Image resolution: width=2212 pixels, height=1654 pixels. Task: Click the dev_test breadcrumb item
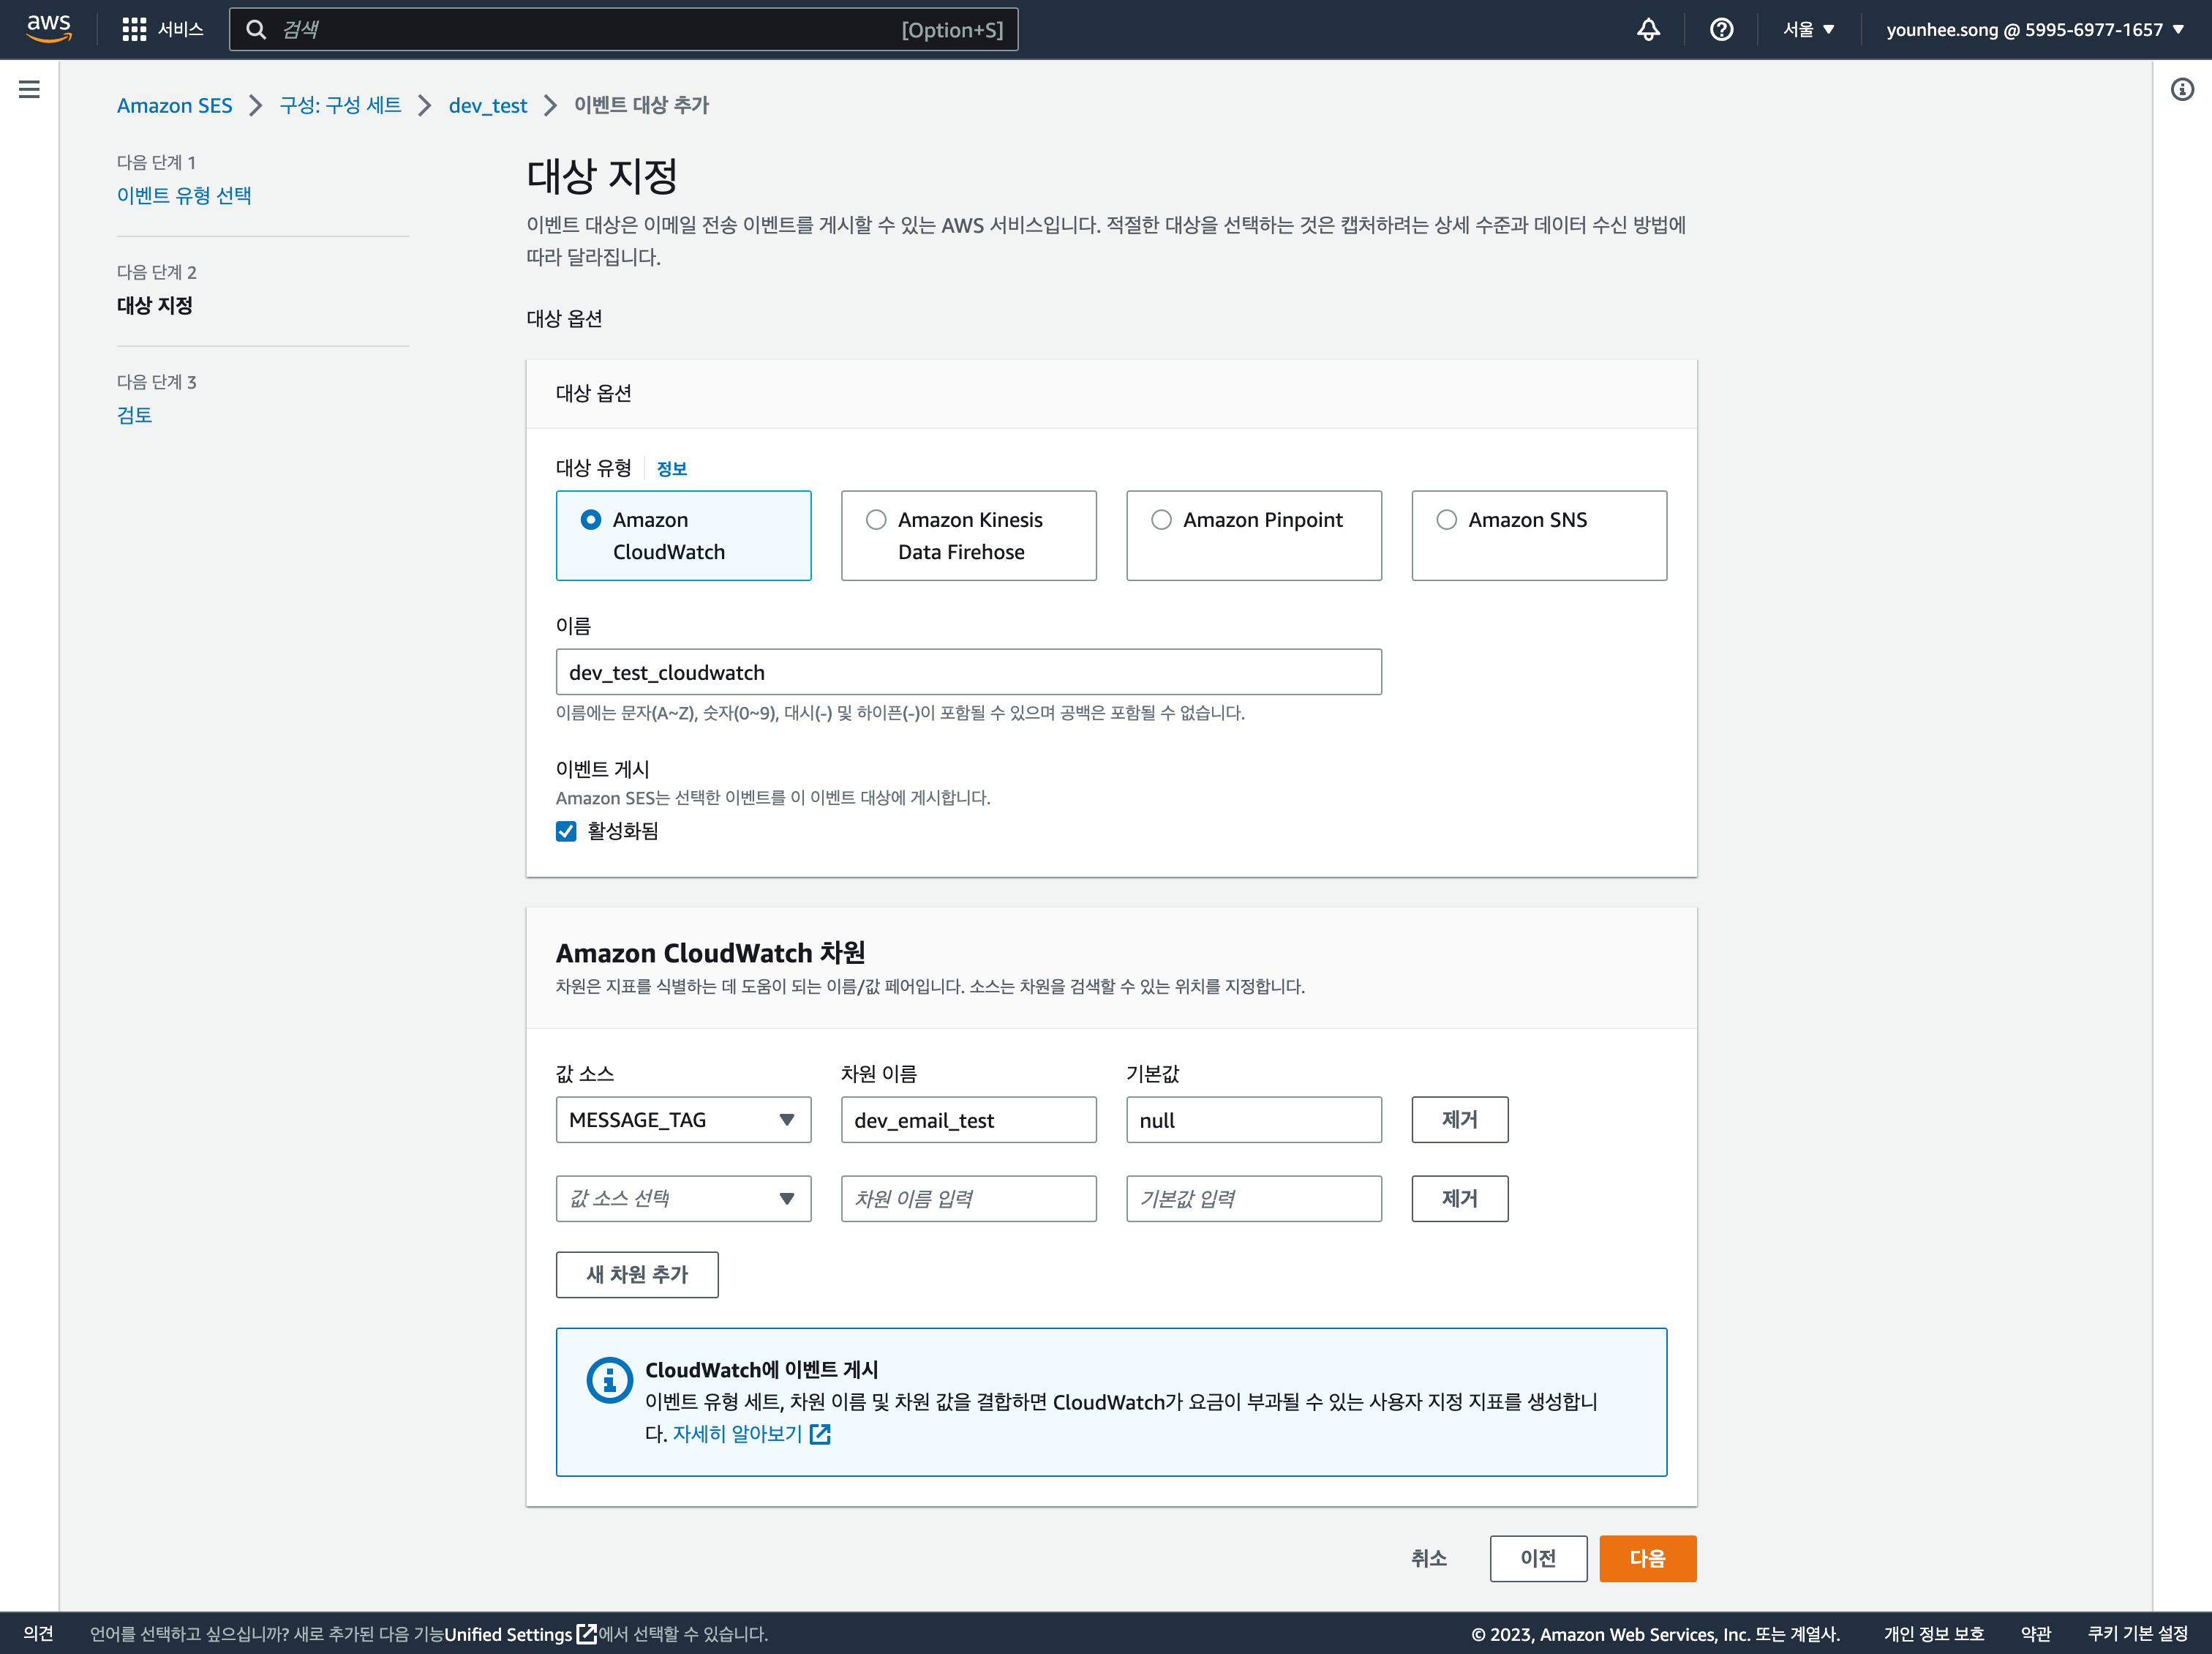pos(487,105)
